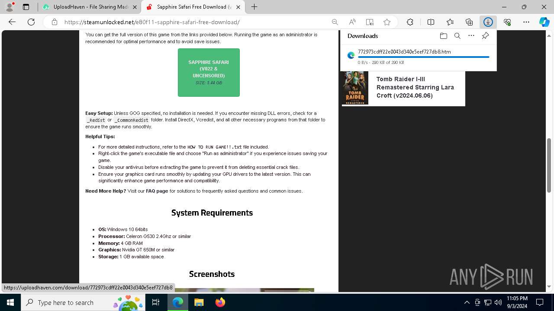Open the Tomb Raider I-III Remastered link

click(415, 87)
